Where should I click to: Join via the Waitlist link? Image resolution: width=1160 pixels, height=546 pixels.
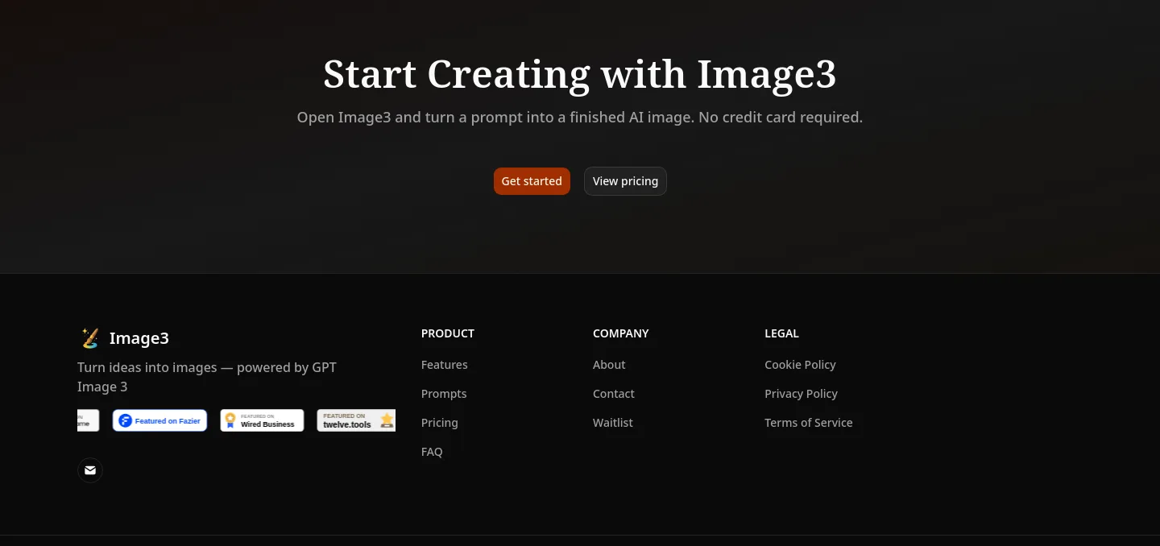point(613,423)
